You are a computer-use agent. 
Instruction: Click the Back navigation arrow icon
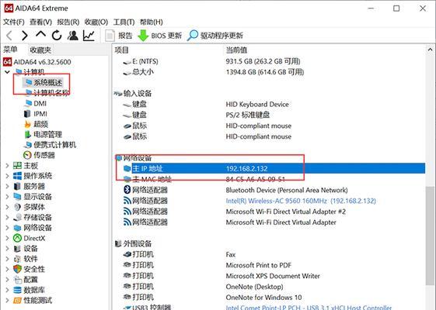[9, 36]
